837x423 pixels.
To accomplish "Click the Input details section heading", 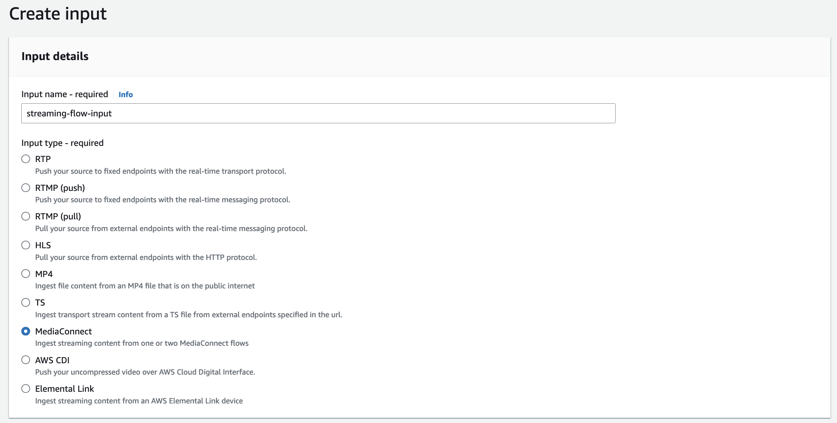I will (x=55, y=56).
